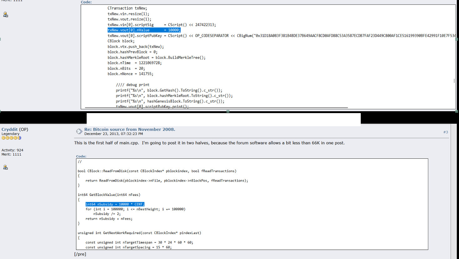Click the top code box horizontal scrollbar
The width and height of the screenshot is (459, 259).
coord(216,107)
